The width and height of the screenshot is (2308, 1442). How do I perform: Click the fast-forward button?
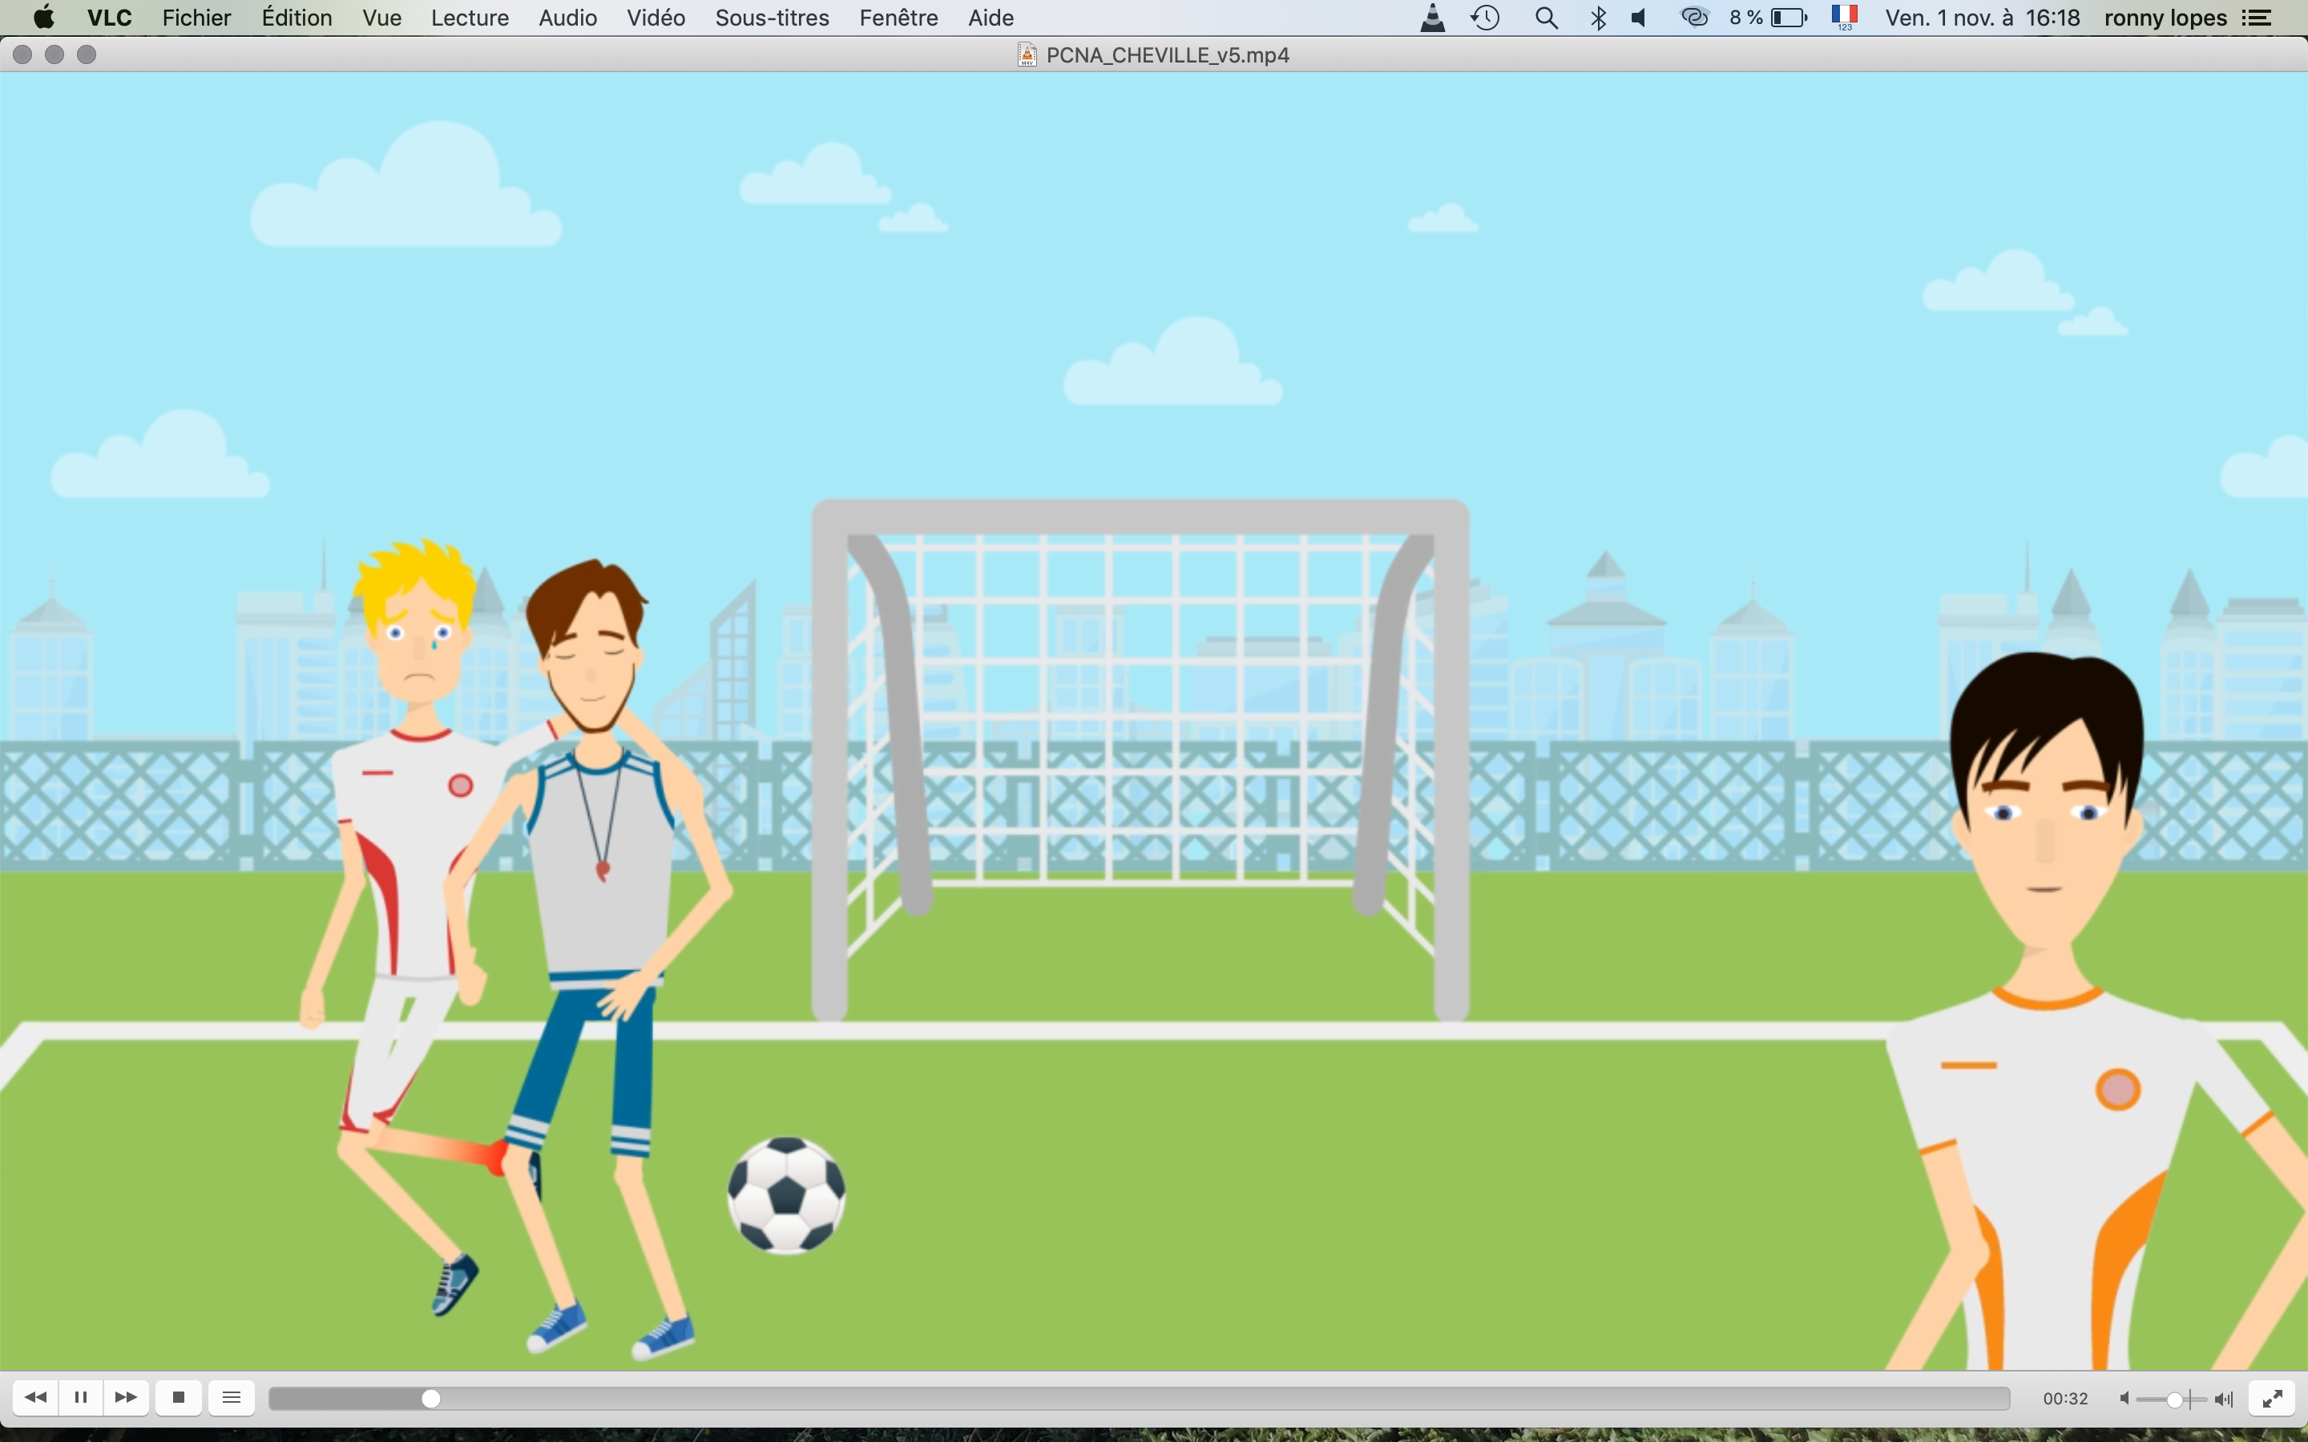click(x=126, y=1397)
